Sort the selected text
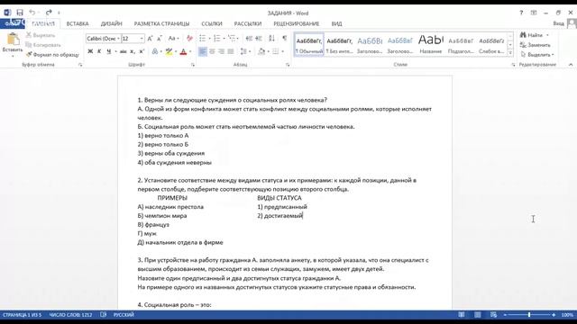The width and height of the screenshot is (577, 324). (x=271, y=38)
